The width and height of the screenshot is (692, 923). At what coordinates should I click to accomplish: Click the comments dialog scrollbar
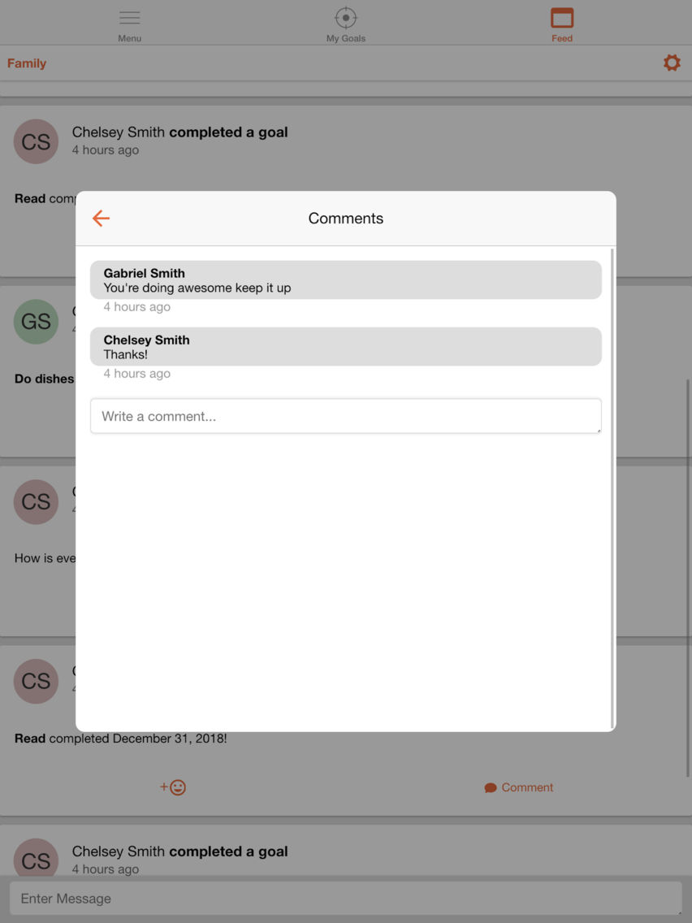(x=612, y=488)
